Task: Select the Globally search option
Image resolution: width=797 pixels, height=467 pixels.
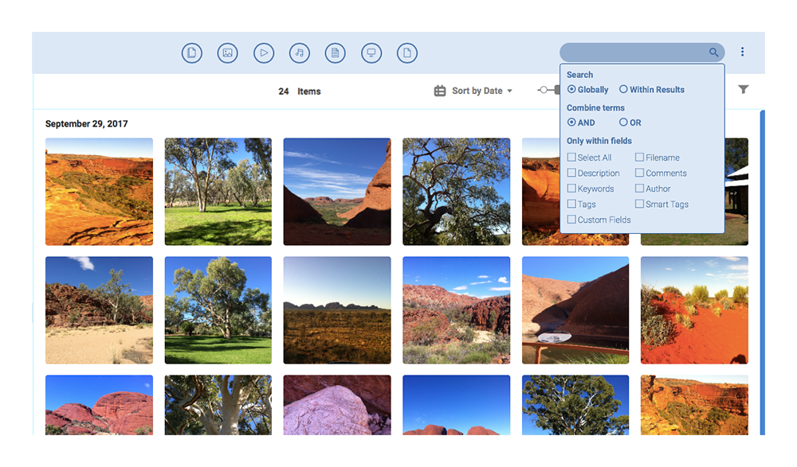Action: click(x=571, y=89)
